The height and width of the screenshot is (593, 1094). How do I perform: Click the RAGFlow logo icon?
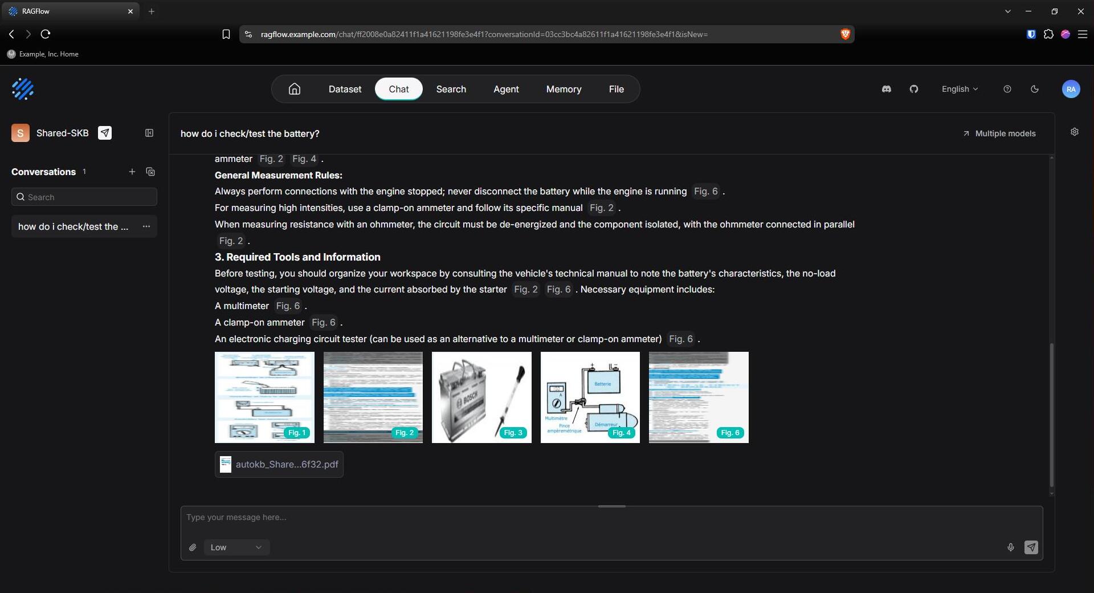click(x=23, y=89)
